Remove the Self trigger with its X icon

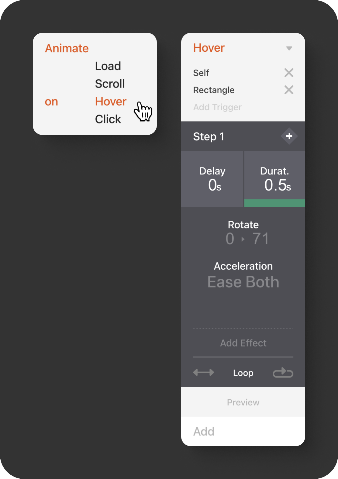[289, 73]
